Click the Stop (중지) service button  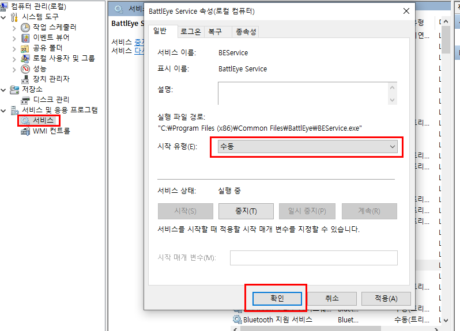pos(246,211)
